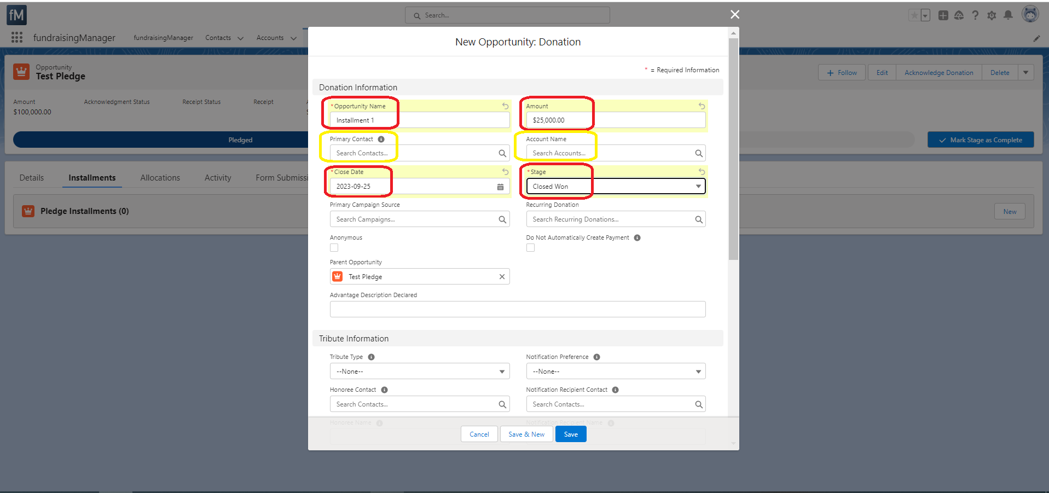The image size is (1049, 493).
Task: Switch to the Activity tab
Action: 218,178
